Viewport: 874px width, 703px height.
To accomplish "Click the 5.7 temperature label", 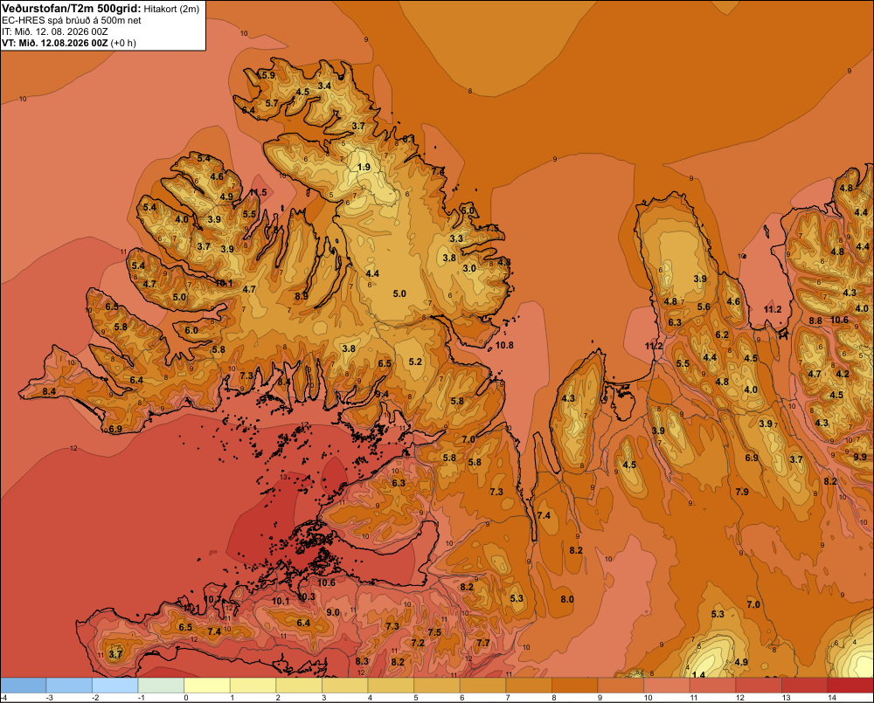I will pyautogui.click(x=272, y=104).
